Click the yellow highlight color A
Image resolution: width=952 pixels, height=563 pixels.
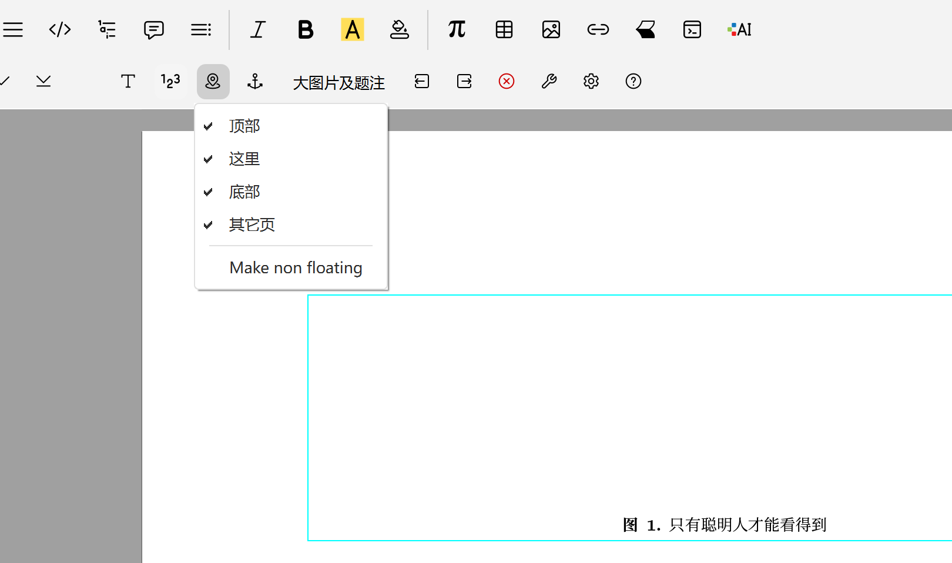[353, 29]
